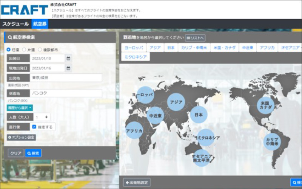Open the ヨーロッパ region tab

[x=134, y=48]
